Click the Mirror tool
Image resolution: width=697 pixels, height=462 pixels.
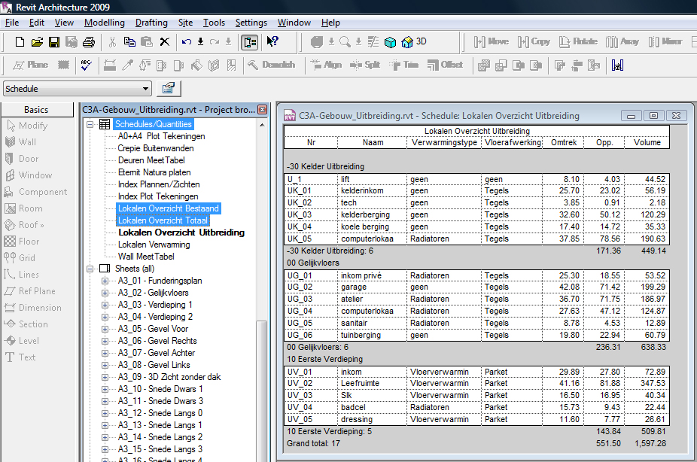665,41
